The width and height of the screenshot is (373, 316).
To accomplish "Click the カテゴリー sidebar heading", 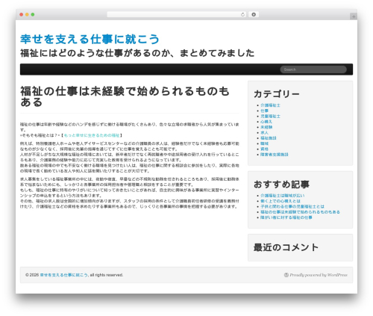I will (x=277, y=94).
